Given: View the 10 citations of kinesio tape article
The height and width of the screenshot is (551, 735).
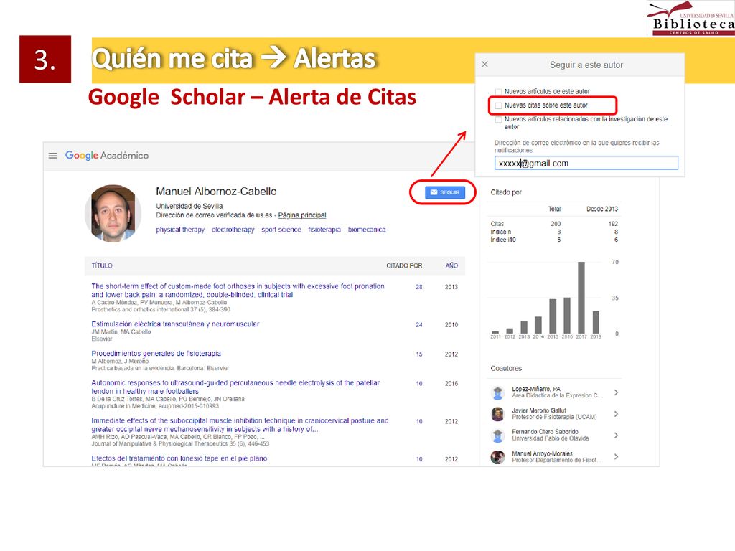Looking at the screenshot, I should click(419, 459).
